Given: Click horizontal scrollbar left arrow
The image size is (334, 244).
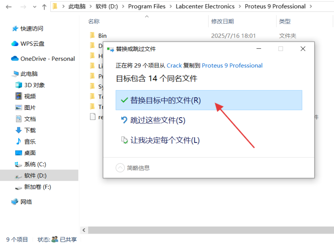Looking at the screenshot, I should tap(84, 230).
